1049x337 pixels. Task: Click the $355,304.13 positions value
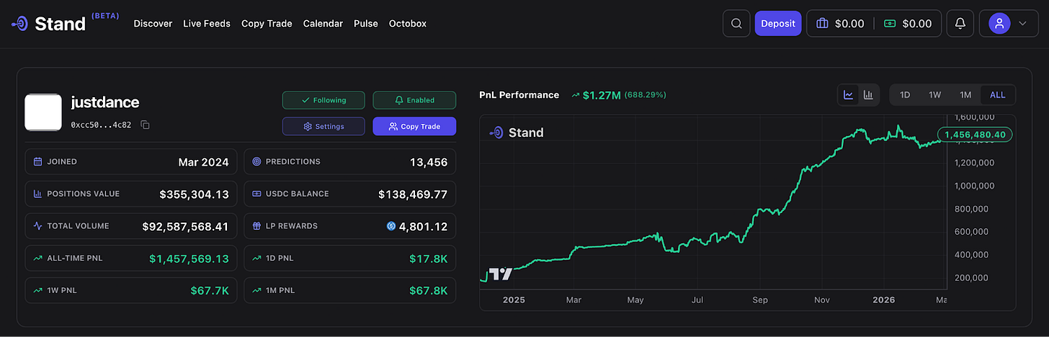194,194
